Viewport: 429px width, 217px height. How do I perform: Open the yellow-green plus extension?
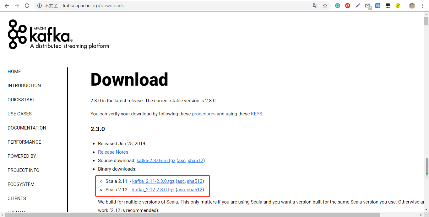coord(398,6)
